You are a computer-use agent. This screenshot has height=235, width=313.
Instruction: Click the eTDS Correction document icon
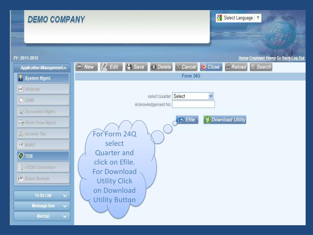(x=21, y=167)
